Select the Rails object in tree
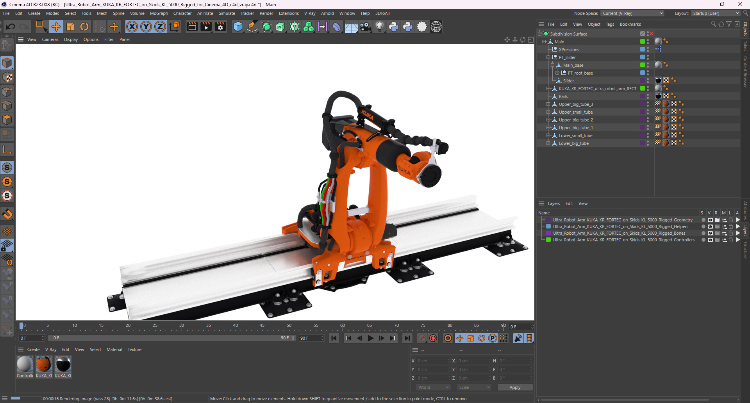Viewport: 750px width, 403px height. pyautogui.click(x=563, y=96)
